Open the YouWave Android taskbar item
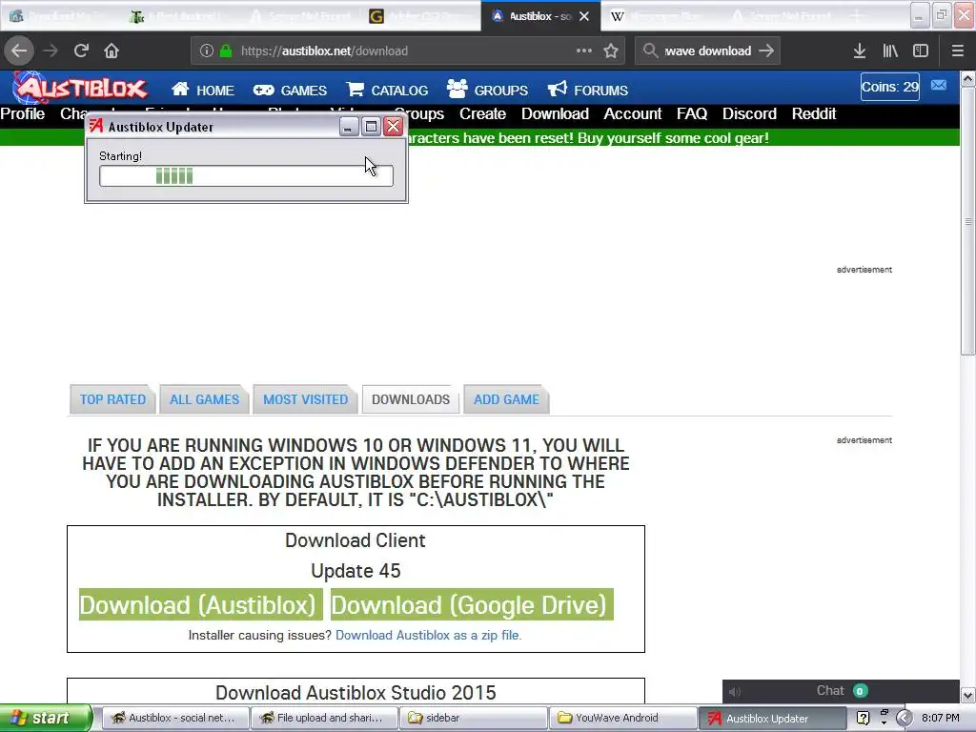This screenshot has width=976, height=732. (622, 718)
